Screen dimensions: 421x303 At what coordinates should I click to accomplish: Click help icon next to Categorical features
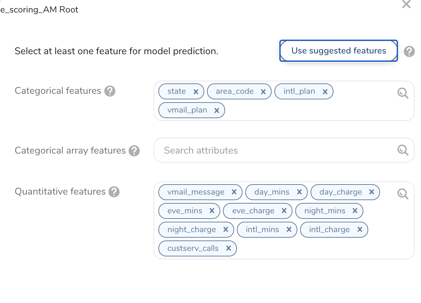point(110,91)
